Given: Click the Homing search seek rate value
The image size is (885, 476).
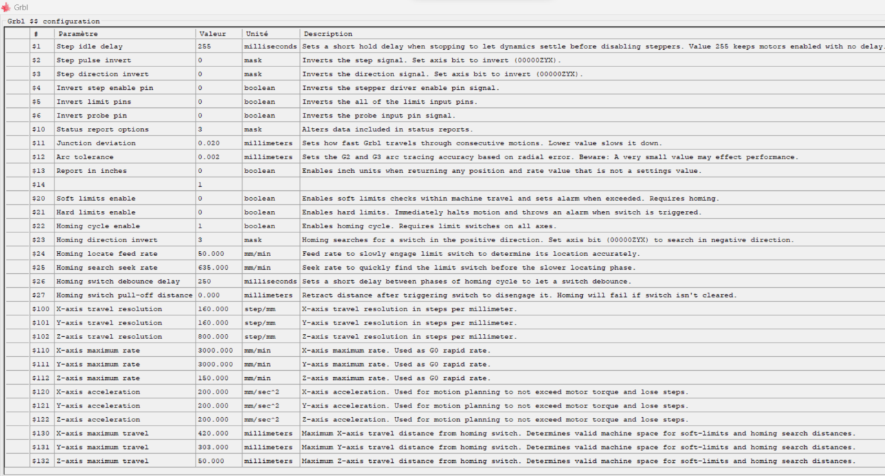Looking at the screenshot, I should pos(218,268).
